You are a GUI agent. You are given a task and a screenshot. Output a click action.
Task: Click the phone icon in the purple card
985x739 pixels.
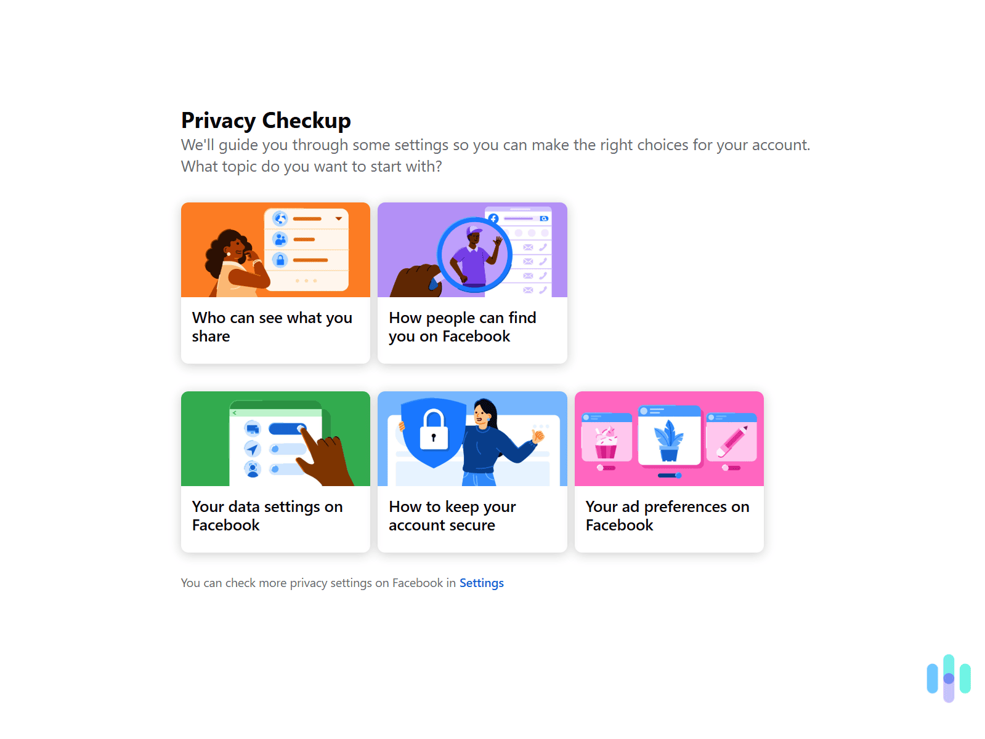(543, 248)
